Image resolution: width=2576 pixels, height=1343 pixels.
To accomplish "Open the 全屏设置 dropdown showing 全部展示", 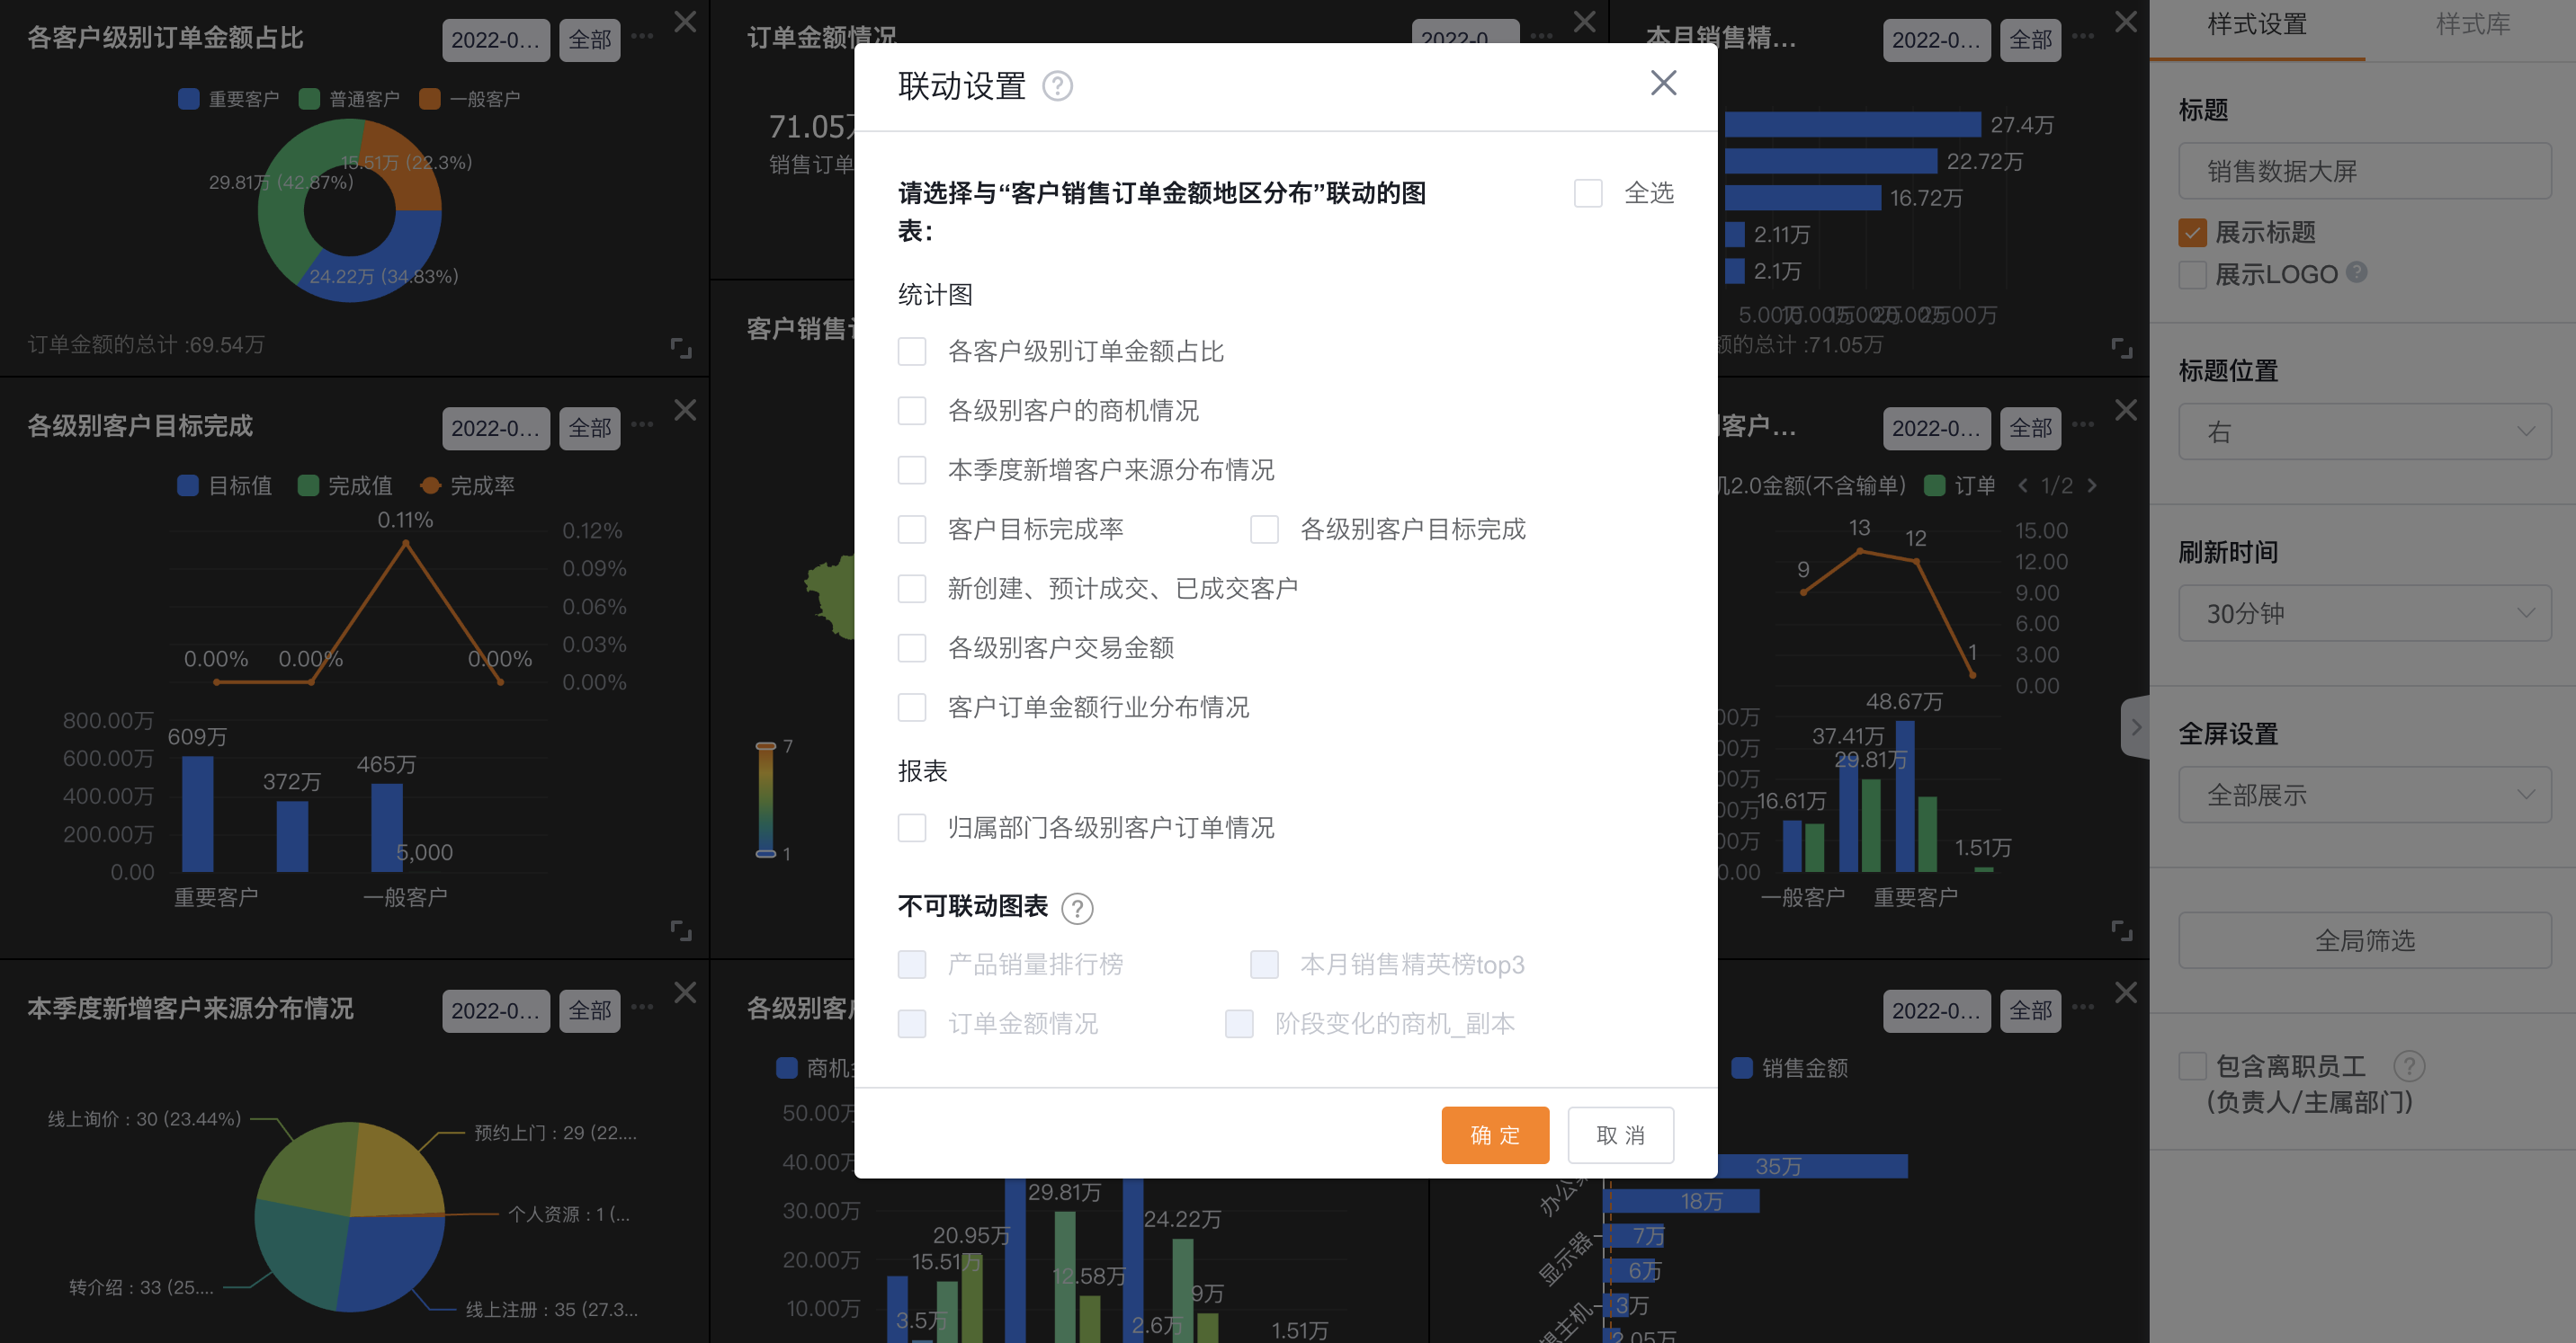I will pyautogui.click(x=2364, y=796).
